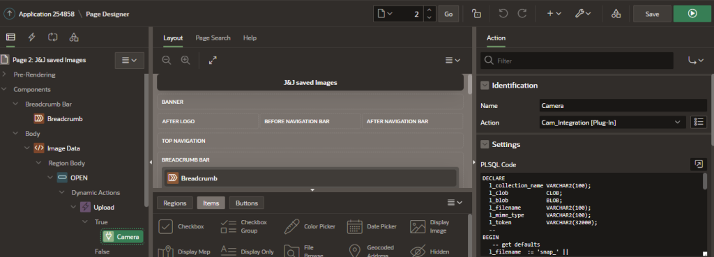
Task: Click the expand layout arrows icon
Action: [213, 60]
